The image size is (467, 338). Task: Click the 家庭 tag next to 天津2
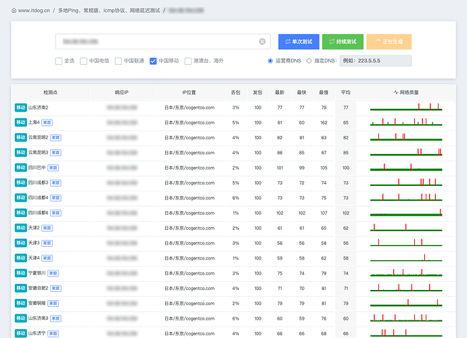[x=47, y=228]
